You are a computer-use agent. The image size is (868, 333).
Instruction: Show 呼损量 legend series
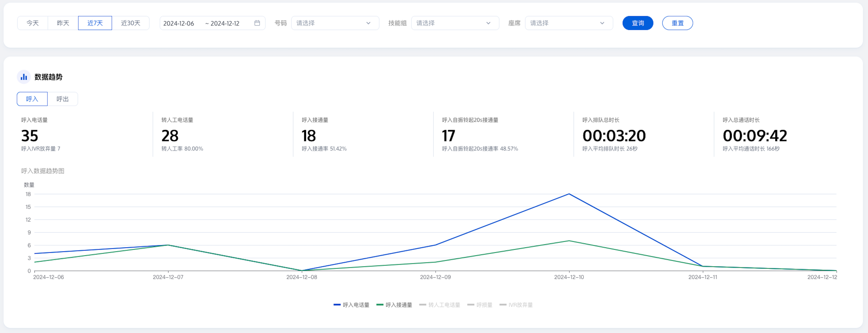[480, 305]
